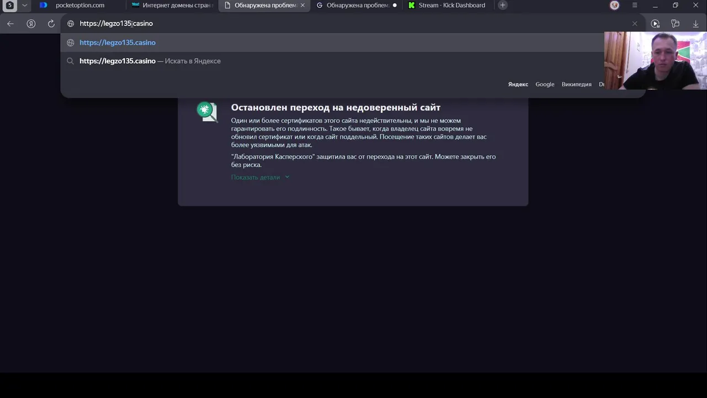Click the Kaspersky shield warning icon
This screenshot has height=398, width=707.
tap(207, 111)
